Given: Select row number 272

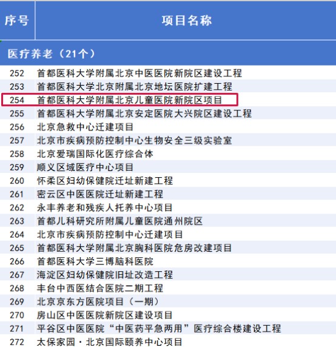Looking at the screenshot, I should (17, 342).
